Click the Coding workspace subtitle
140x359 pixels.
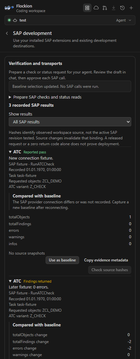(x=31, y=11)
